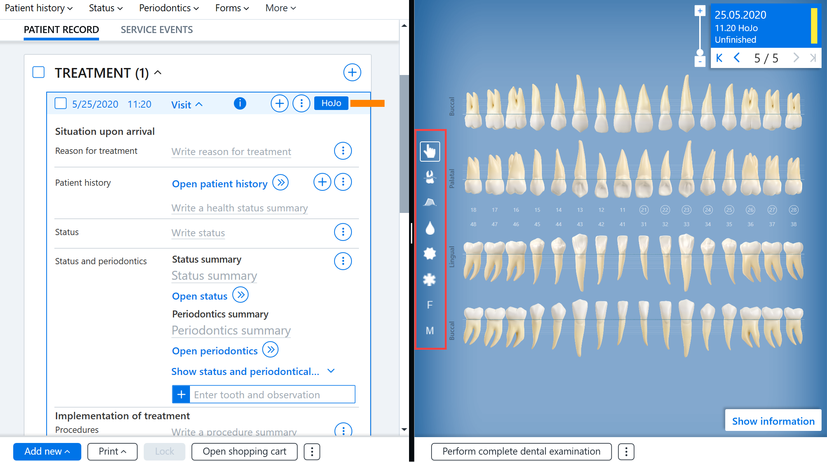Open Patient history row options menu
This screenshot has height=462, width=827.
(343, 182)
